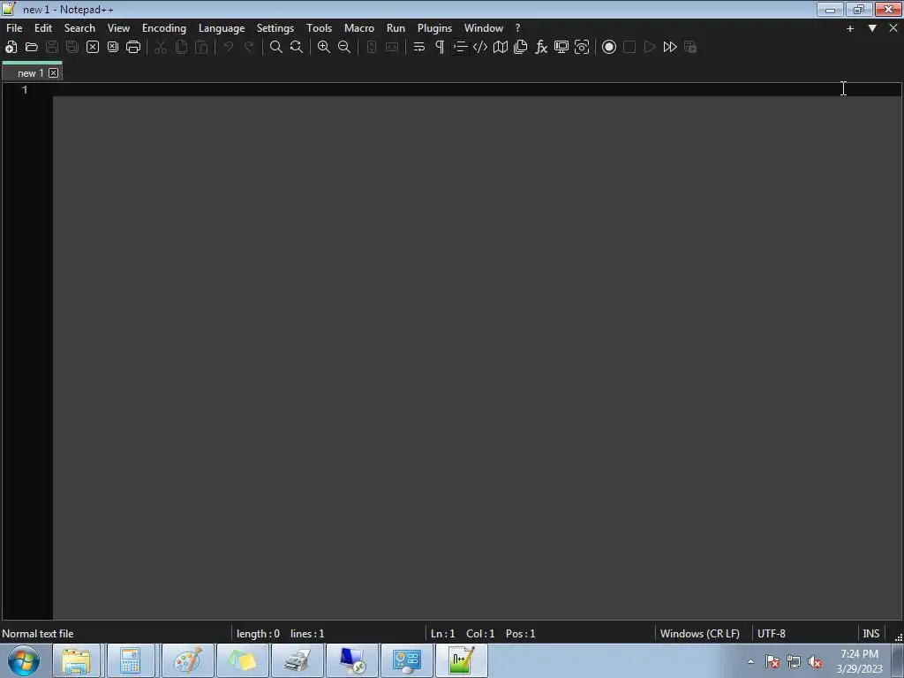Click the Folder as Workspace monitor icon

[x=561, y=48]
